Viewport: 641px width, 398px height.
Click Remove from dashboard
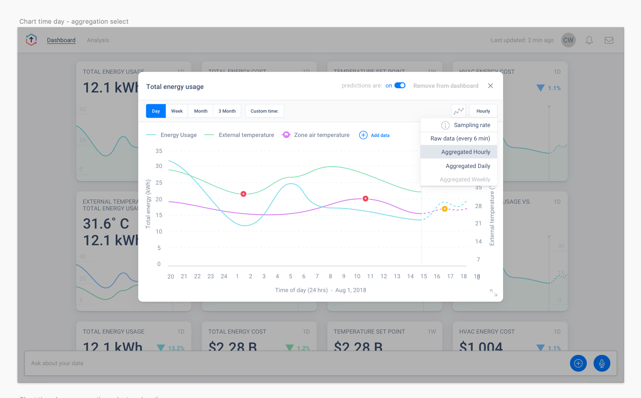click(x=446, y=86)
